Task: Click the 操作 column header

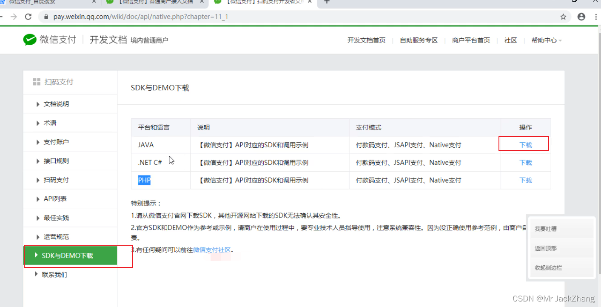Action: tap(526, 127)
